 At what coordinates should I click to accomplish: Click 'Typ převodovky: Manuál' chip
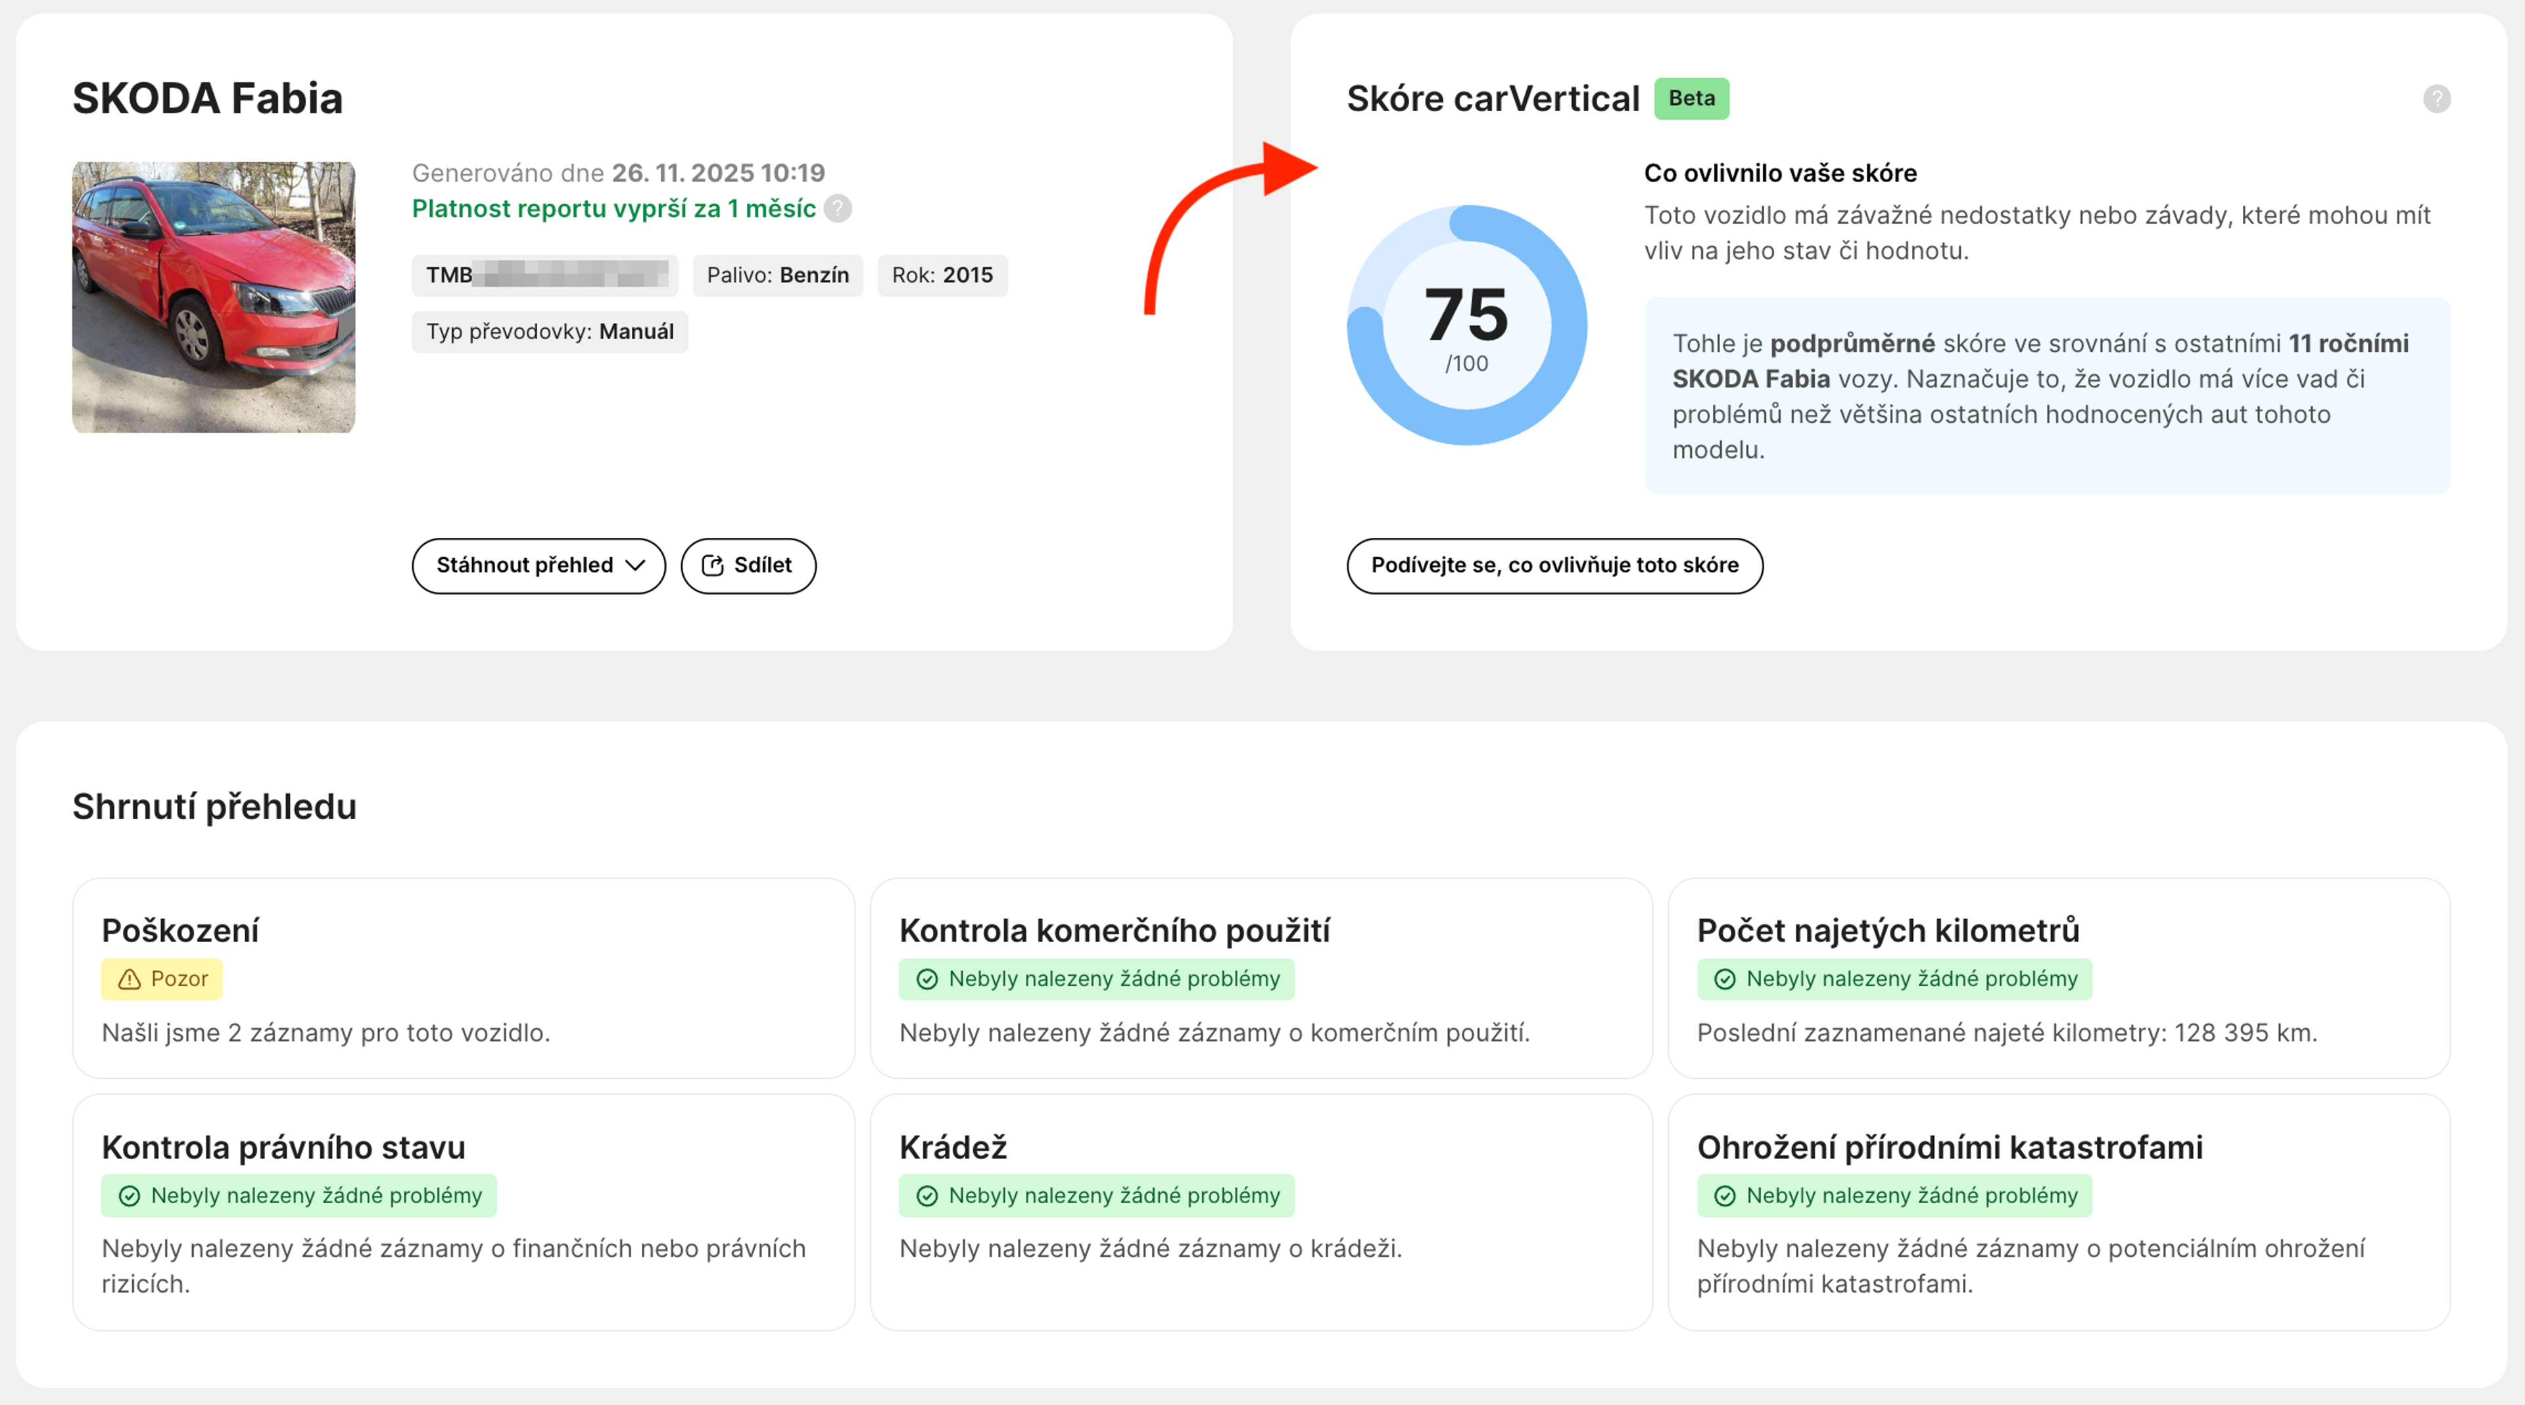point(550,332)
